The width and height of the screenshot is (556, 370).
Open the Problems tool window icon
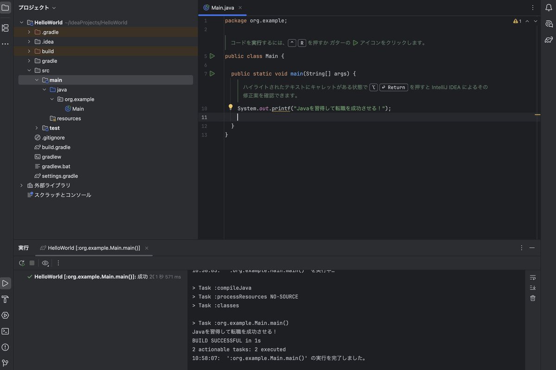[x=6, y=347]
